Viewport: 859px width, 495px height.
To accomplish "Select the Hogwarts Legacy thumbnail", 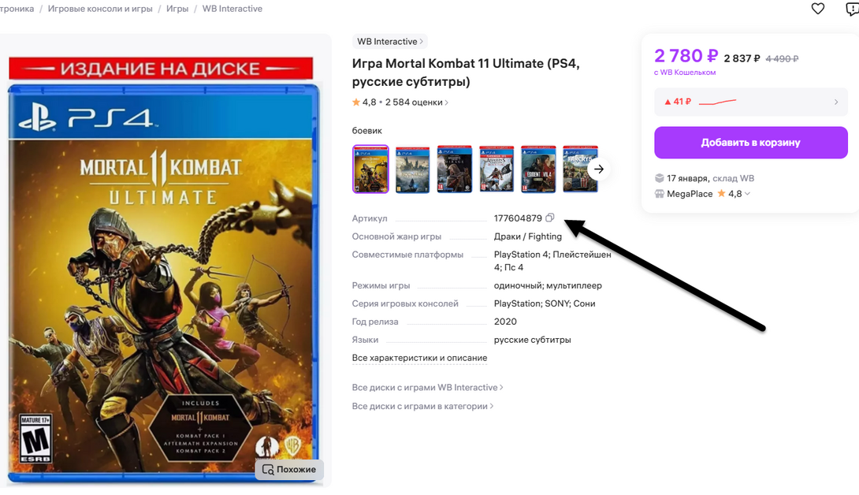I will [x=412, y=169].
